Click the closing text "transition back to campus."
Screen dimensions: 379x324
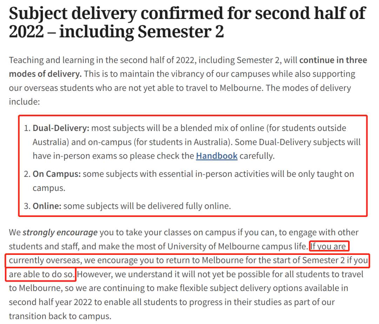(x=60, y=316)
